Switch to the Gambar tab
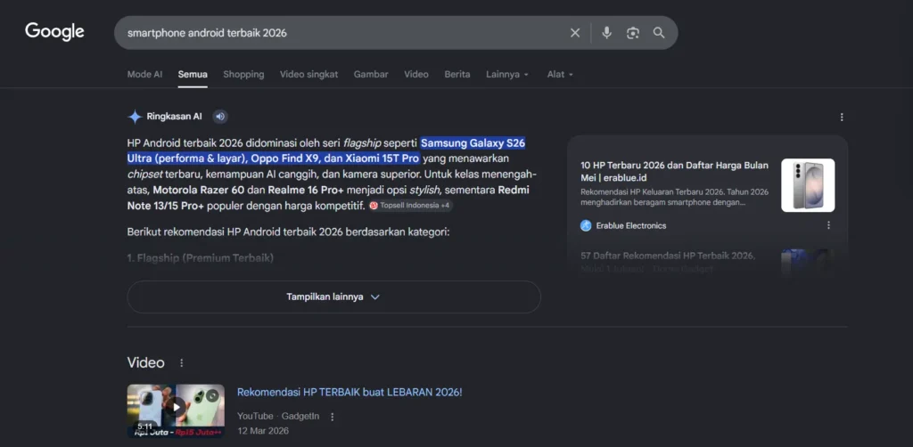 pyautogui.click(x=371, y=75)
